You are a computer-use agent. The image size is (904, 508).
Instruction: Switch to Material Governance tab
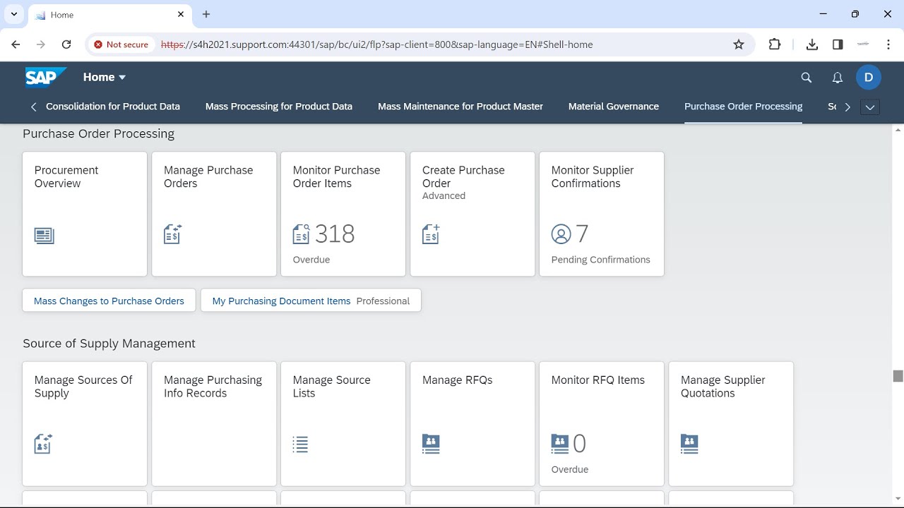pos(614,107)
